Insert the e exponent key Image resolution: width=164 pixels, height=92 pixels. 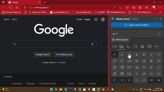click(144, 74)
